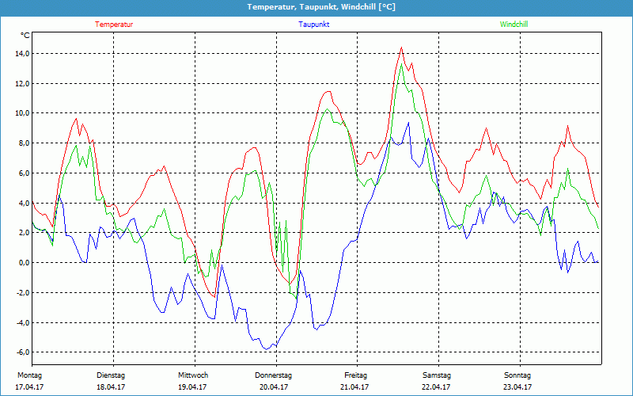
Task: Click the 2,0 y-axis value
Action: click(x=25, y=233)
